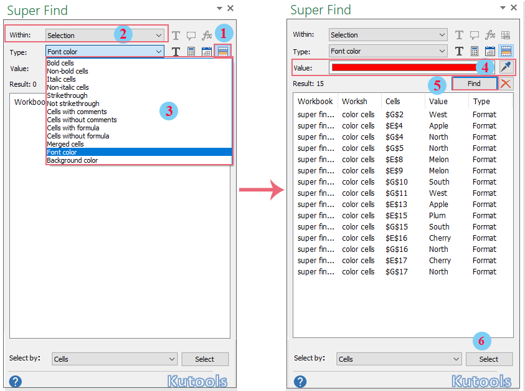Select the comment search icon in left panel

pos(191,35)
